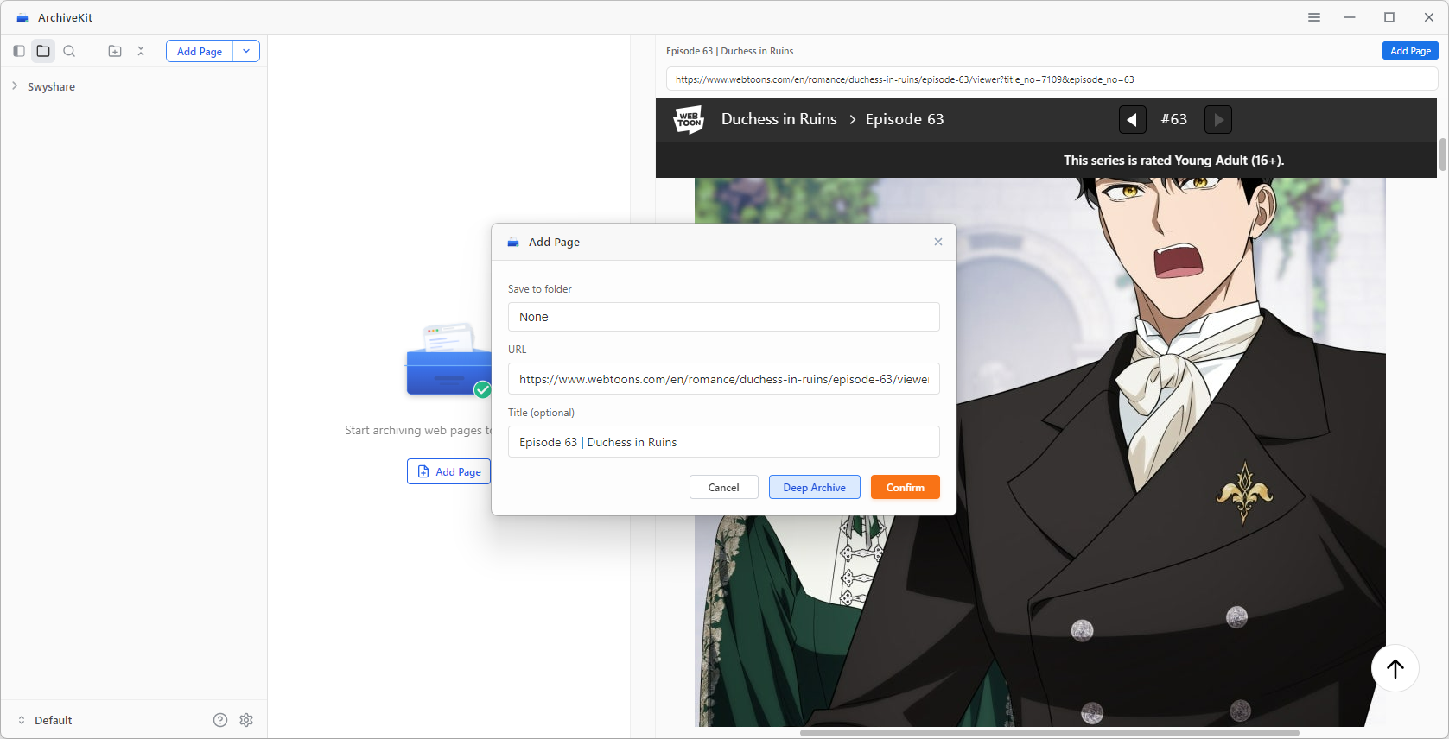
Task: Click the #63 episode number
Action: tap(1174, 119)
